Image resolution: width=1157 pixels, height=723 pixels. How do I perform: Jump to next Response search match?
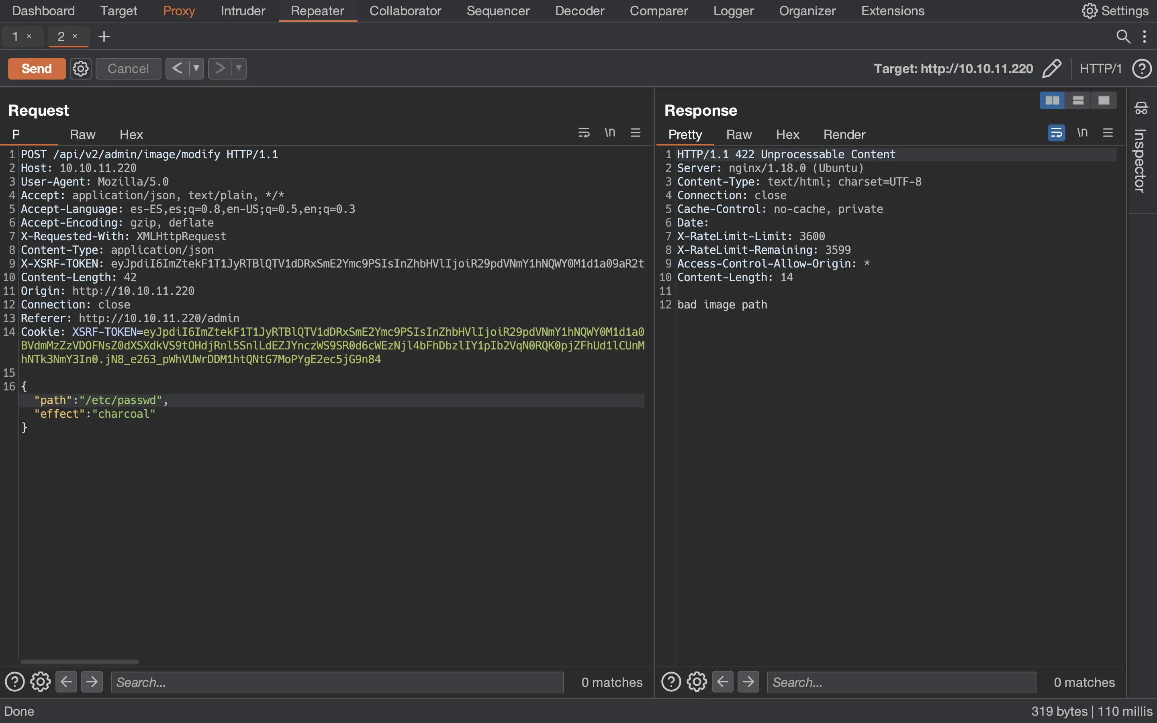tap(748, 682)
